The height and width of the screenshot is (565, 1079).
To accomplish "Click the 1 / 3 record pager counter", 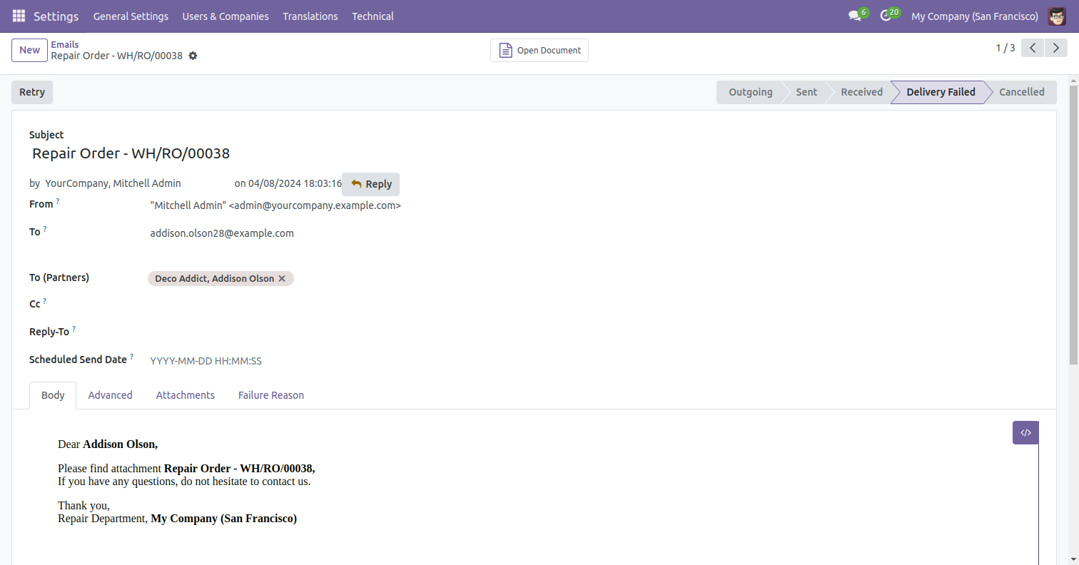I will coord(1005,48).
